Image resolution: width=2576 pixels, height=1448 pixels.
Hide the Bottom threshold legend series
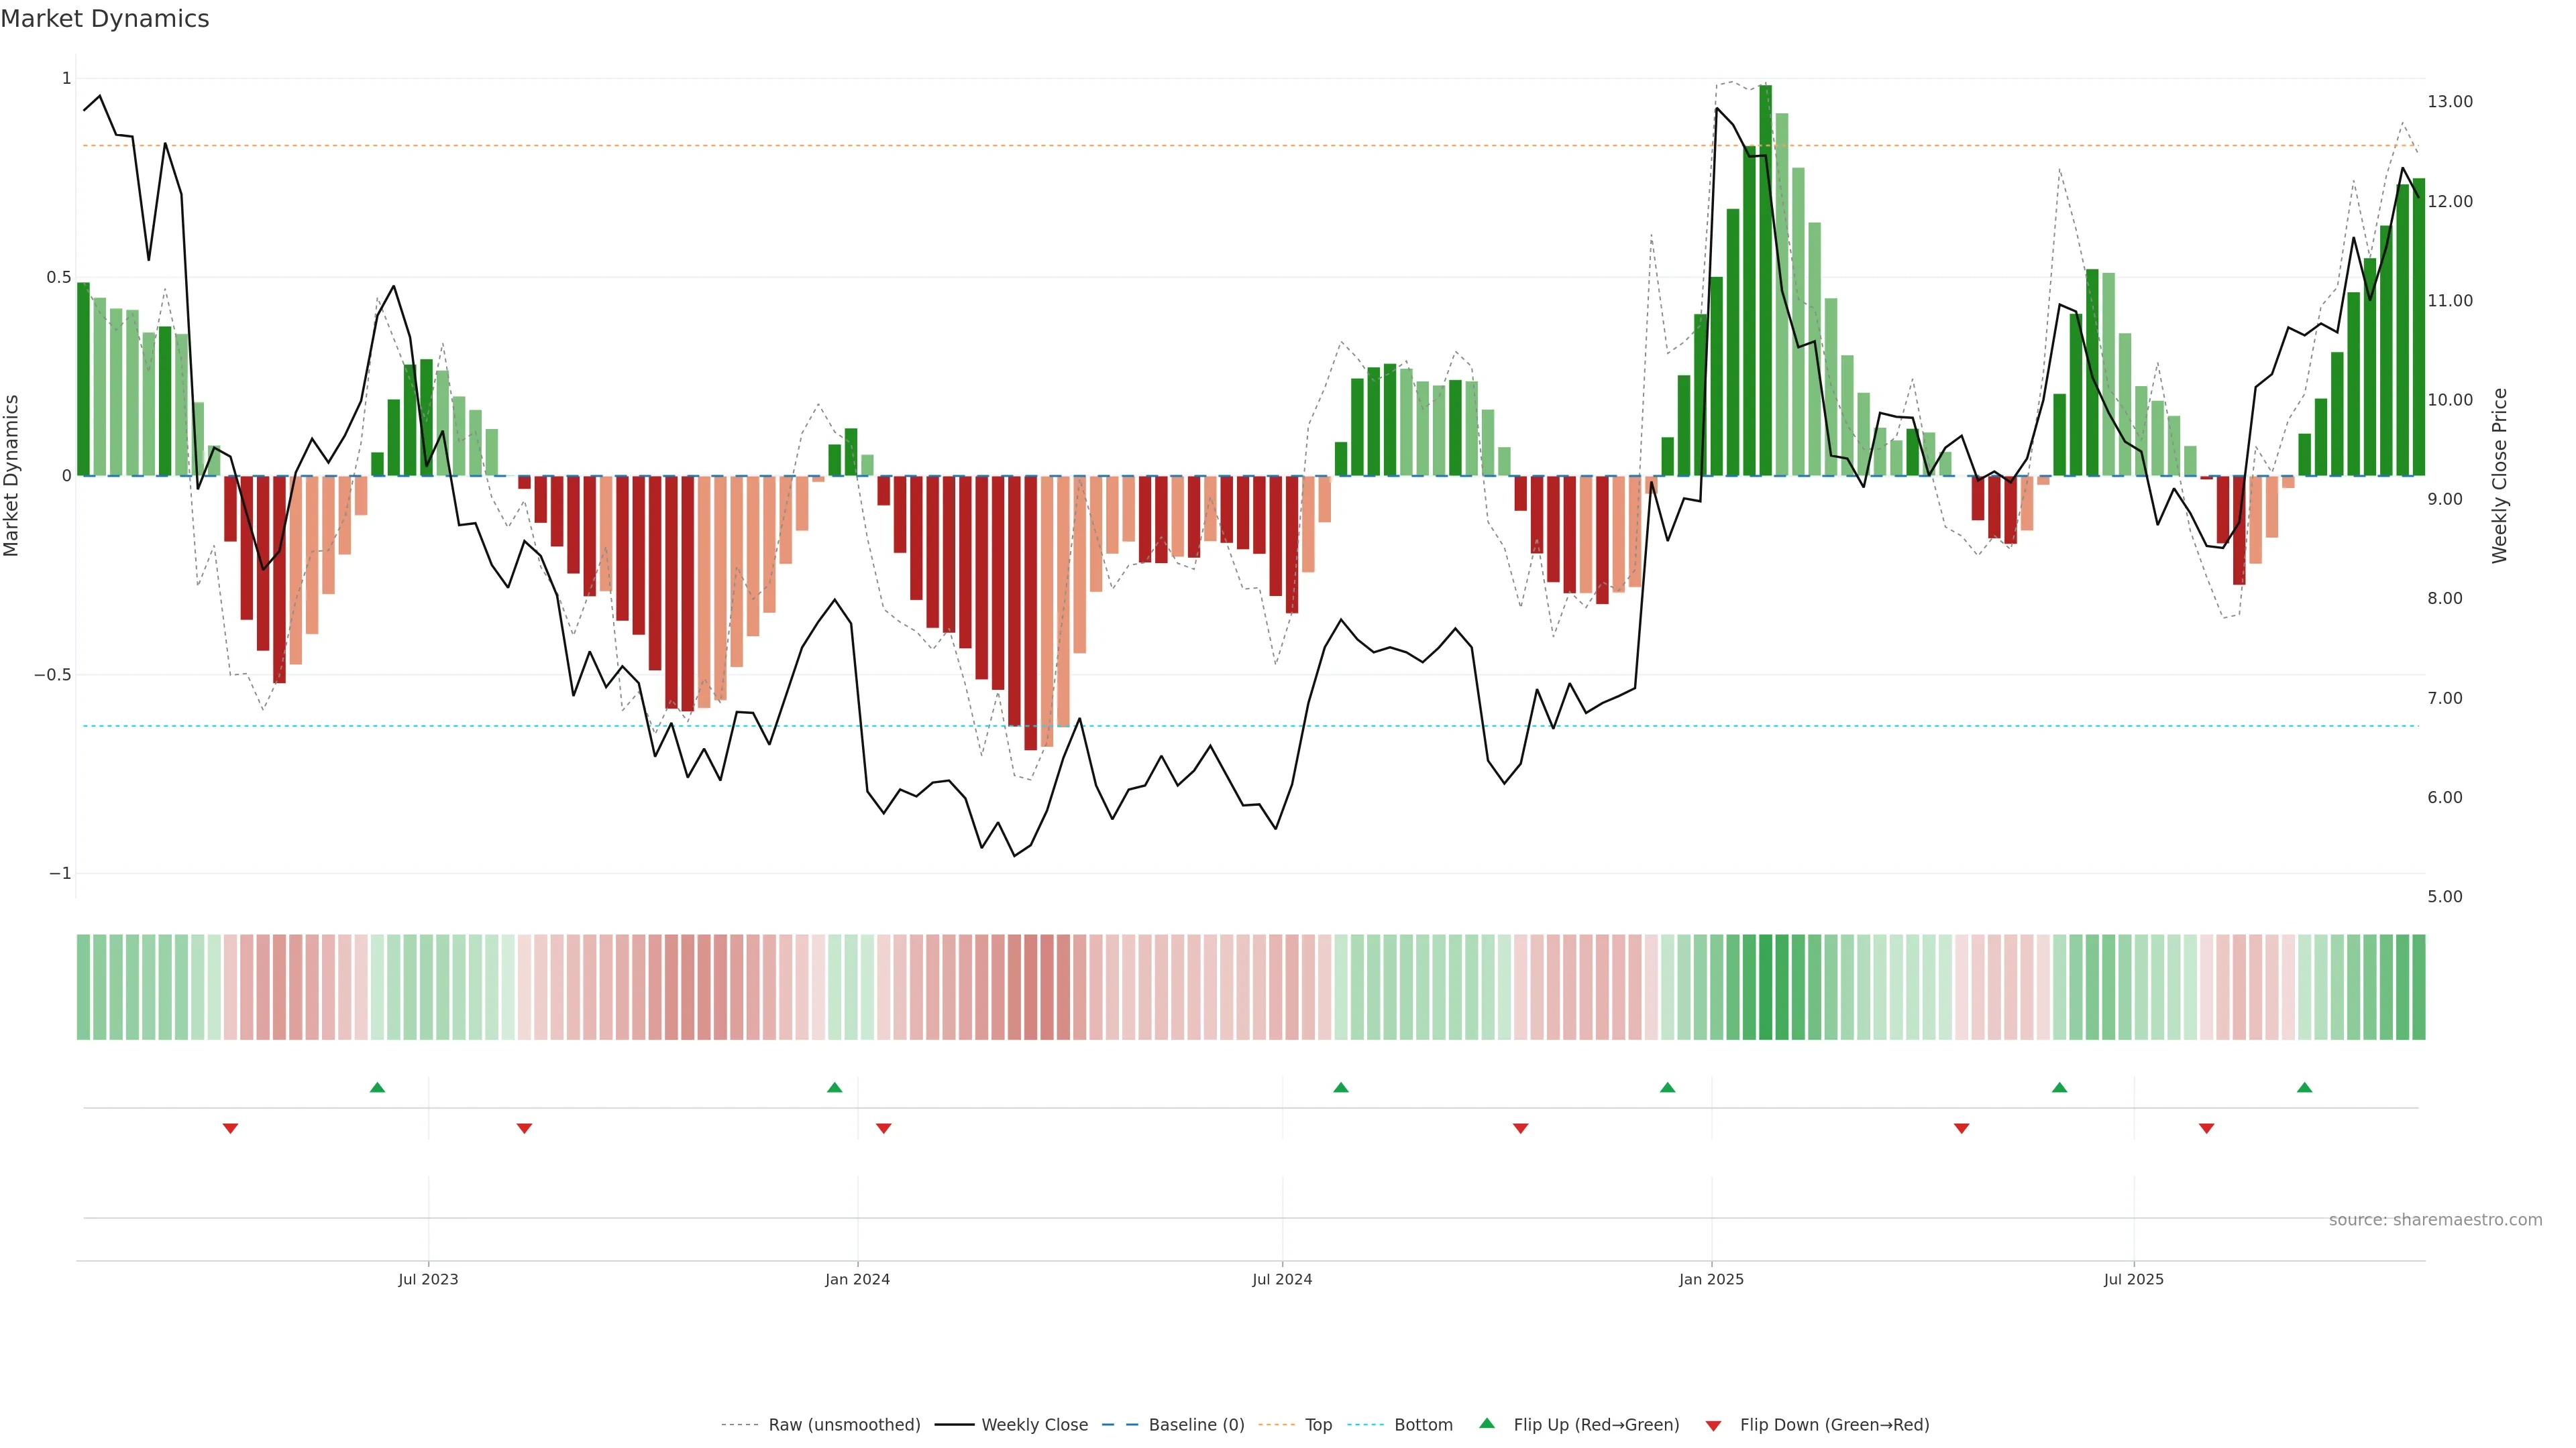(1423, 1425)
